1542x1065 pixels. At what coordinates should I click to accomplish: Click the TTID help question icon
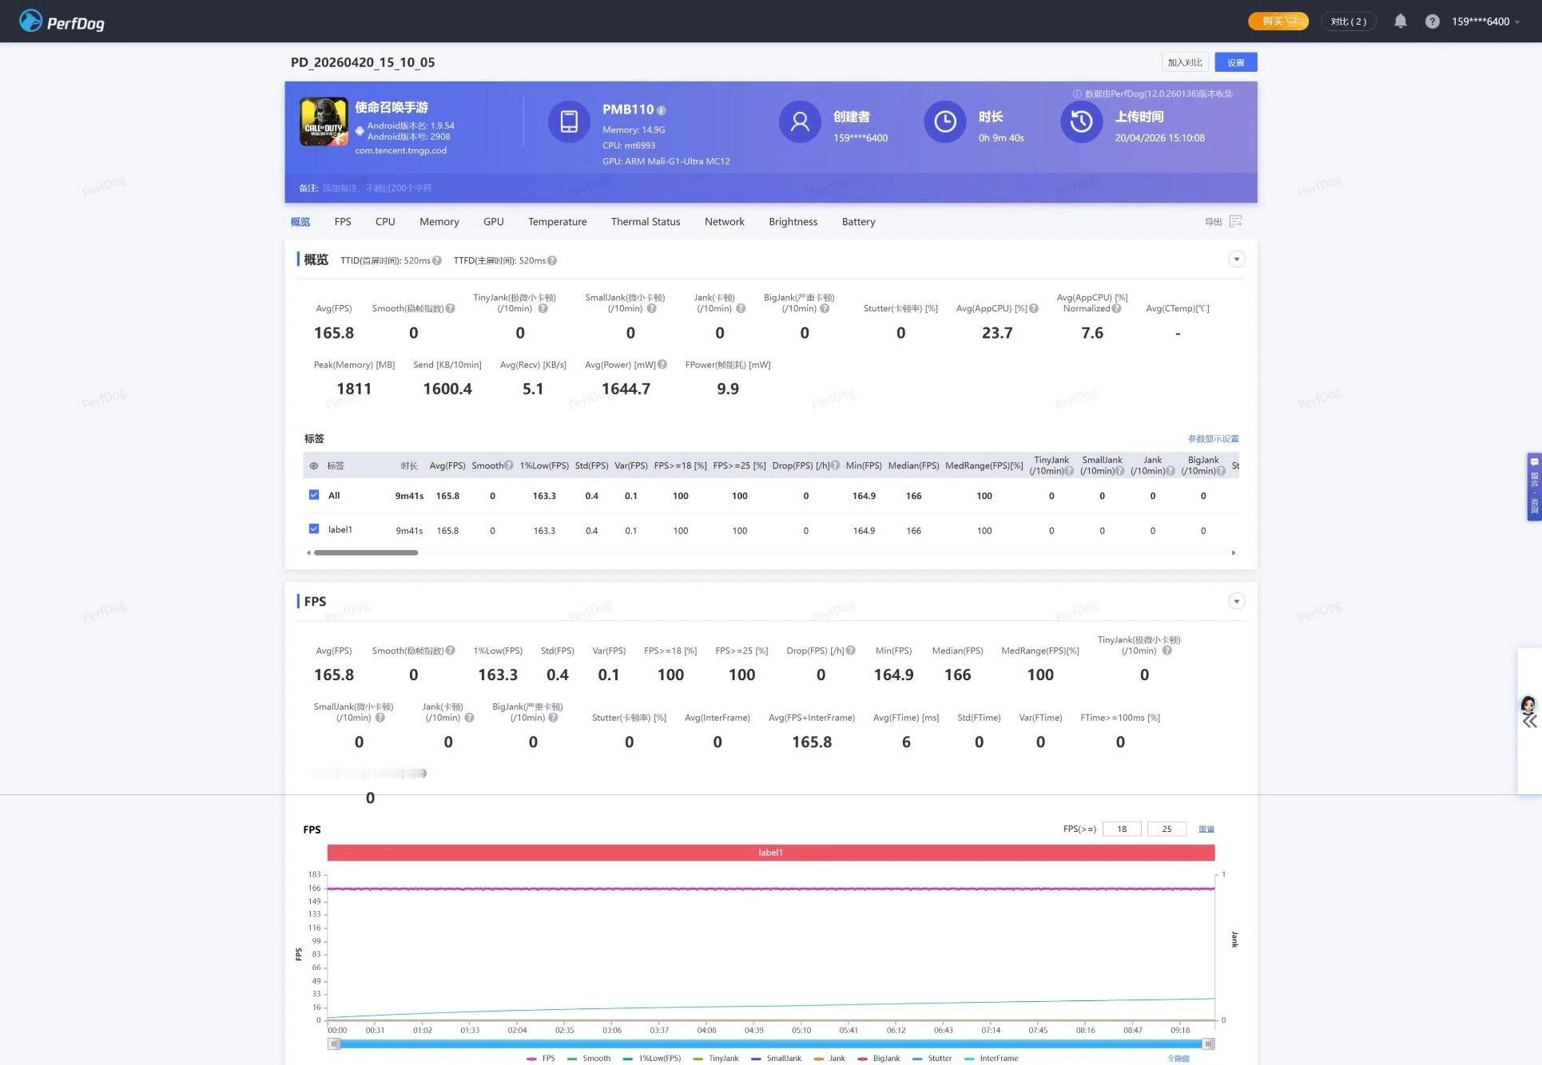pos(437,261)
